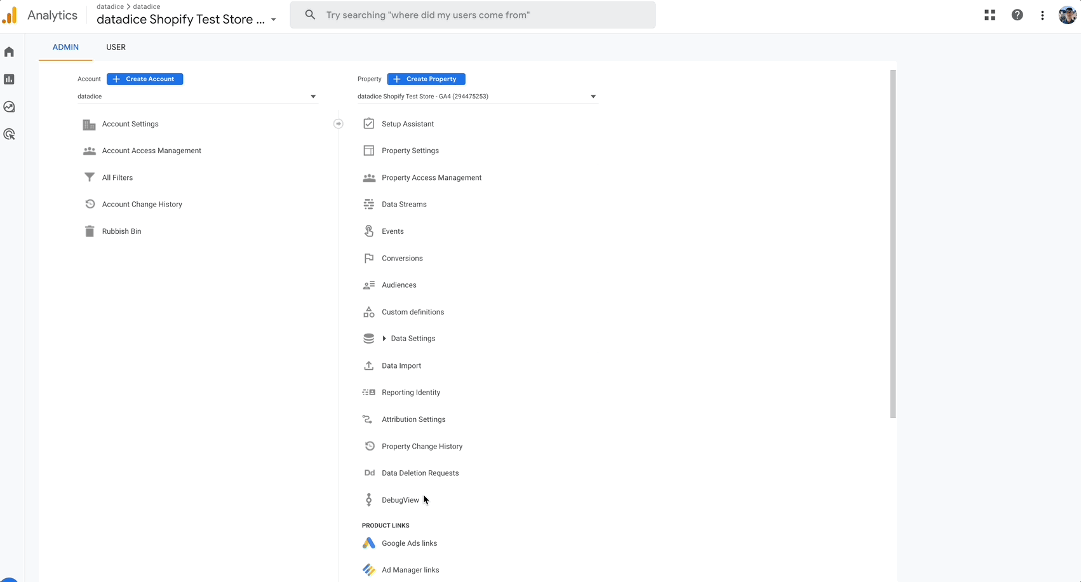Open the three-dot more options menu

1042,15
